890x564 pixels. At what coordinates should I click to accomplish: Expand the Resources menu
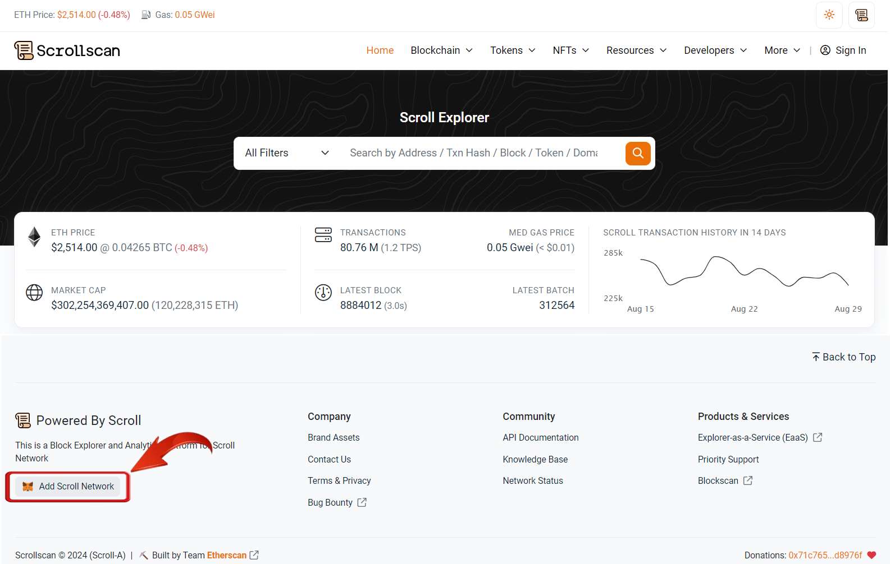tap(637, 50)
